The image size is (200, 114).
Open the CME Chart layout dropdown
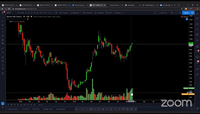point(163,13)
